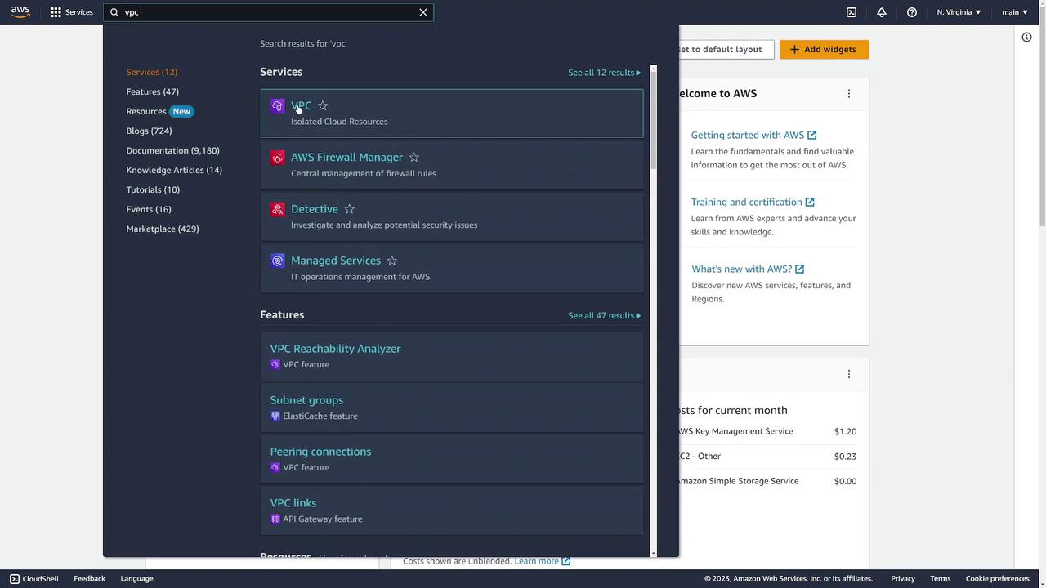Click the VPC feature icon under Reachability Analyzer
1046x588 pixels.
coord(275,364)
